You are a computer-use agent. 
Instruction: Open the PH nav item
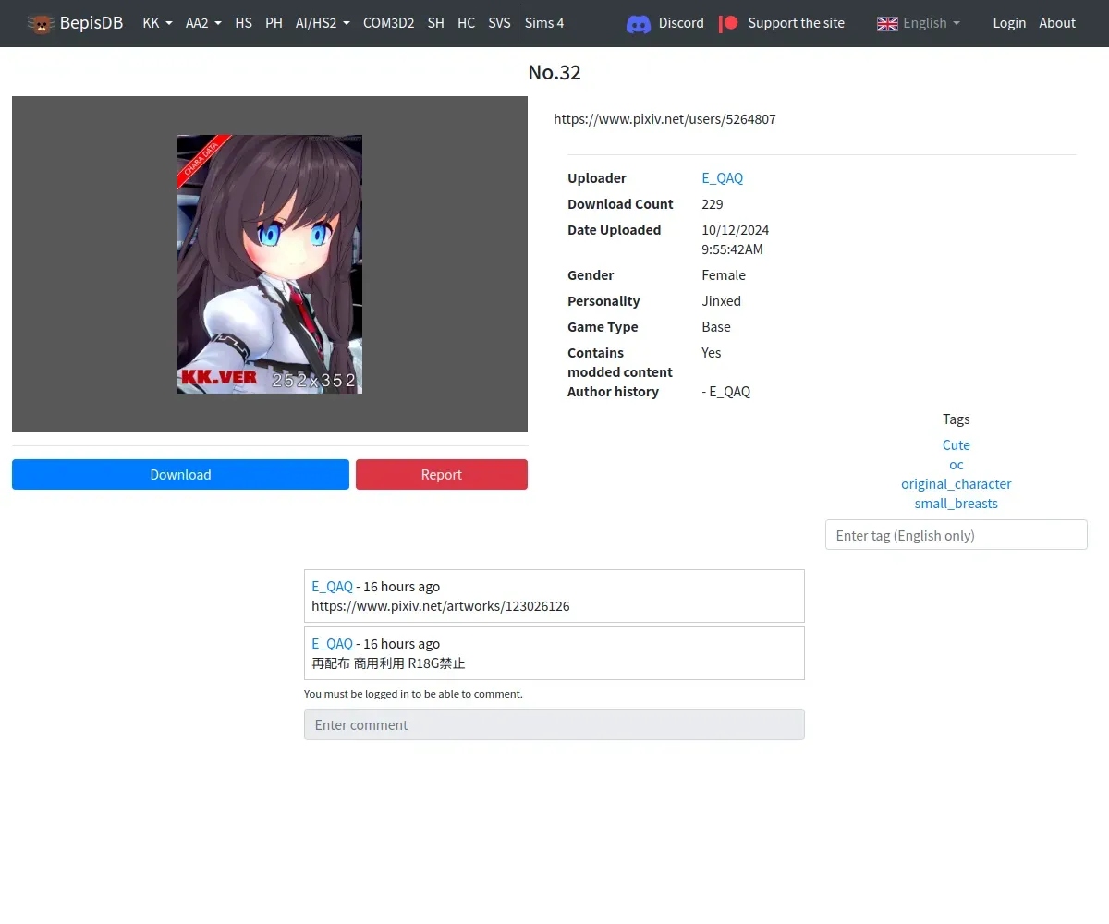[x=274, y=23]
